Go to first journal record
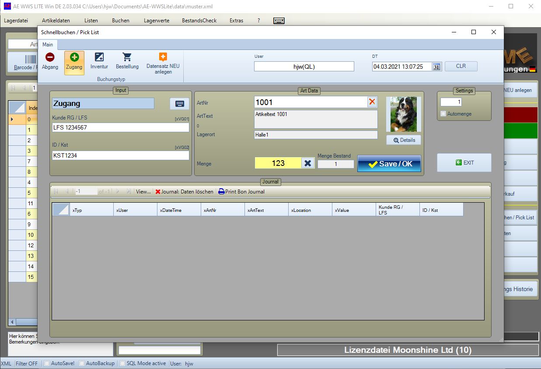This screenshot has width=541, height=369. (x=56, y=191)
